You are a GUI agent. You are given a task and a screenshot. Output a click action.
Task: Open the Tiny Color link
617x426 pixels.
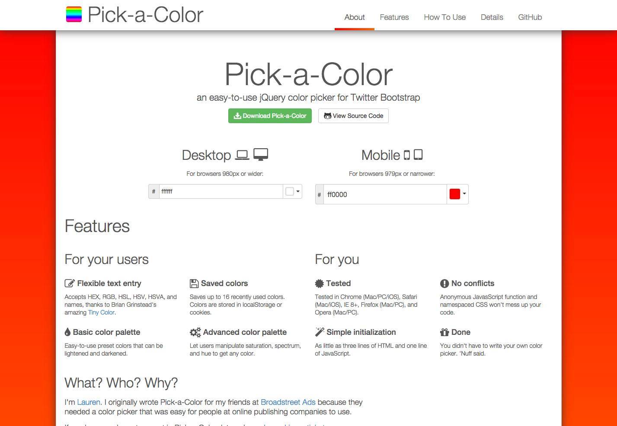pyautogui.click(x=101, y=312)
